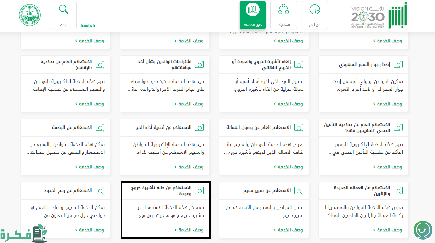Screen dimensions: 435x243
Task: Open وصف الخدمة under الاستعلام عن رقم الحدود
Action: [x=90, y=230]
